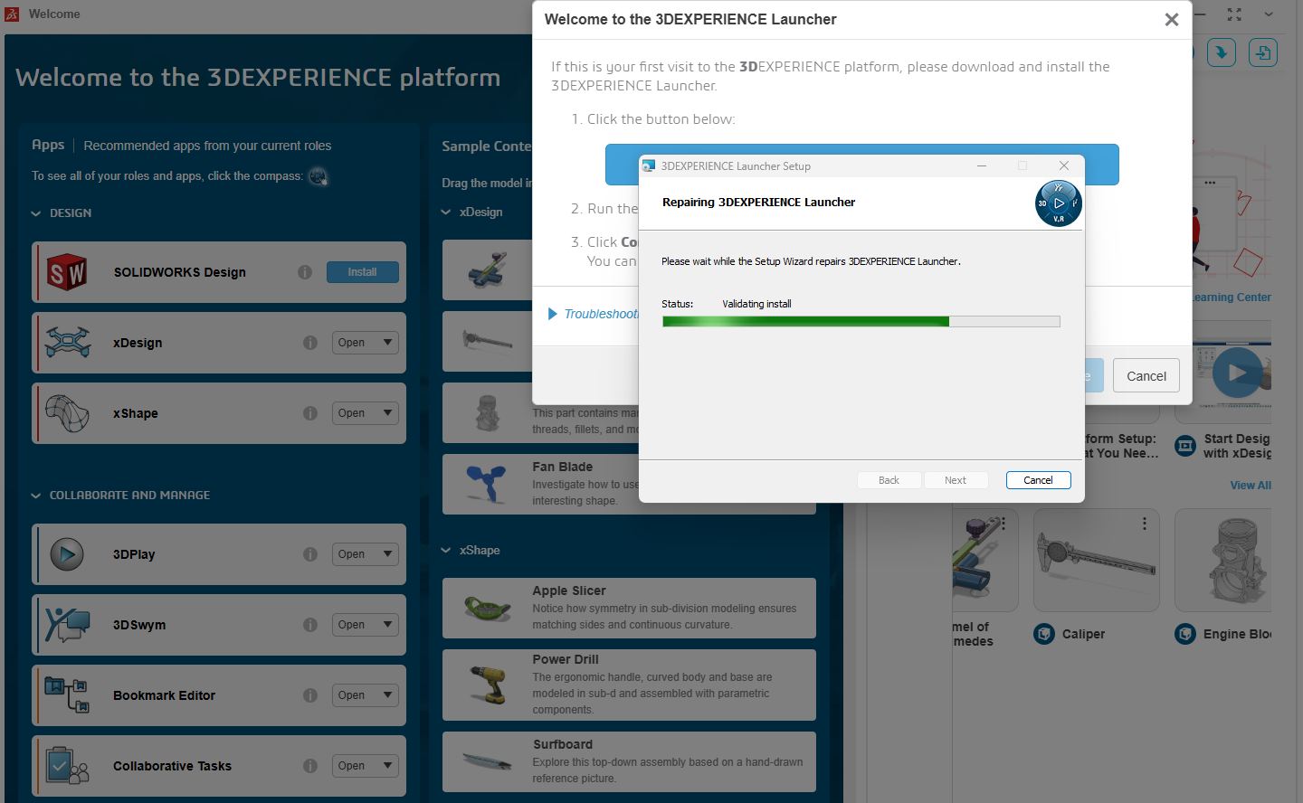Open options menu for Caliper card
This screenshot has width=1303, height=803.
click(1145, 524)
